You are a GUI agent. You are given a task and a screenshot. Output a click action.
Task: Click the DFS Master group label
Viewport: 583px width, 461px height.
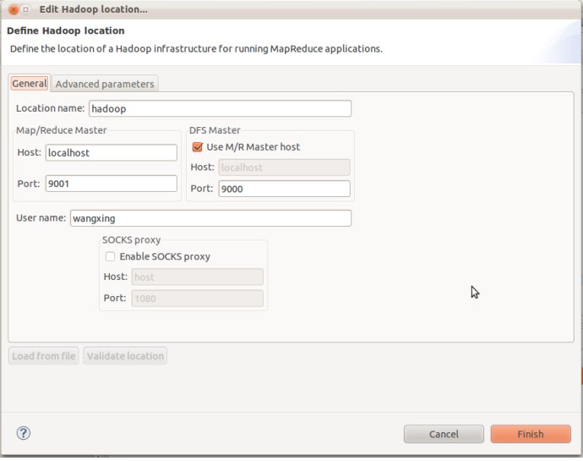pos(215,130)
